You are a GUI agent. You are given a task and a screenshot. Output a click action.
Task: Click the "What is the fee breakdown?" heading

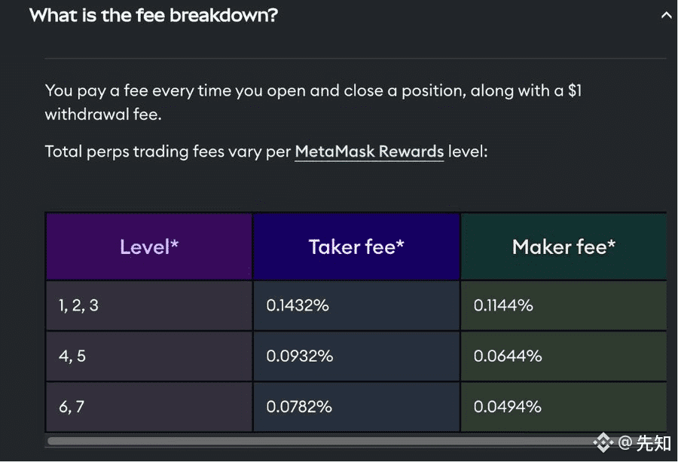pos(154,15)
